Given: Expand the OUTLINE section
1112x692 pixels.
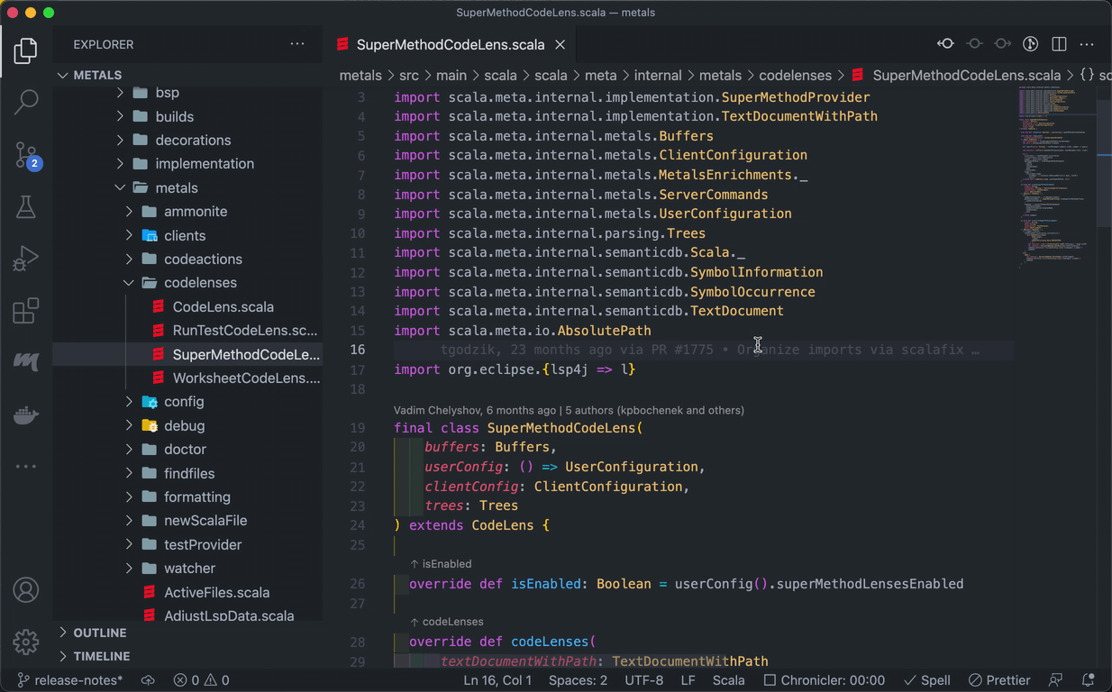Looking at the screenshot, I should click(187, 633).
